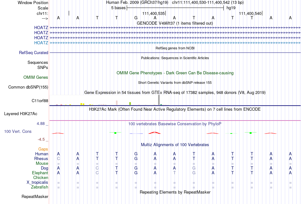Click the Zebrafish species label
The width and height of the screenshot is (301, 204).
pos(40,187)
